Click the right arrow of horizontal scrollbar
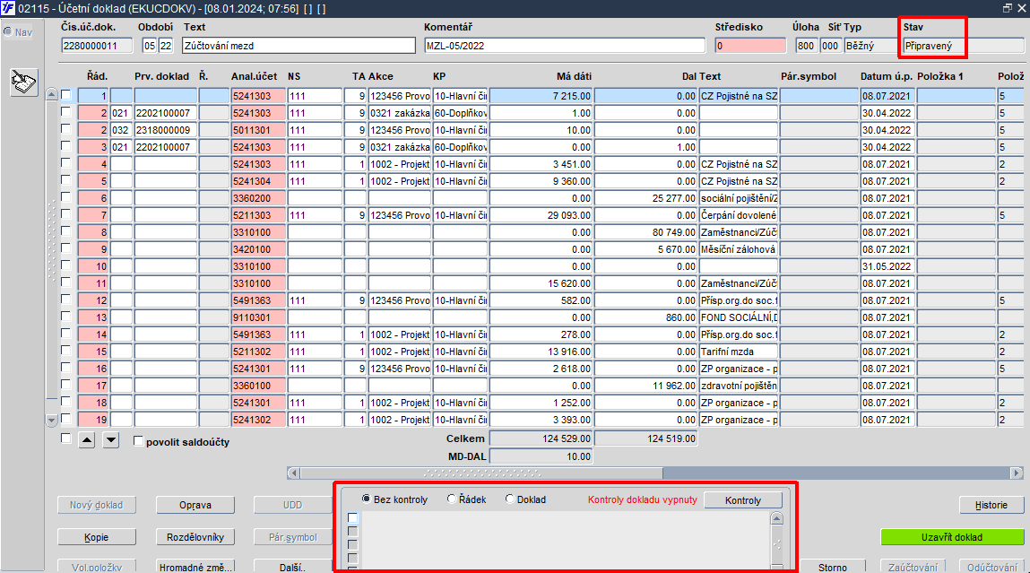 point(1017,473)
